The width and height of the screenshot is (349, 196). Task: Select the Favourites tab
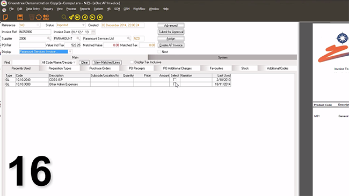(216, 69)
